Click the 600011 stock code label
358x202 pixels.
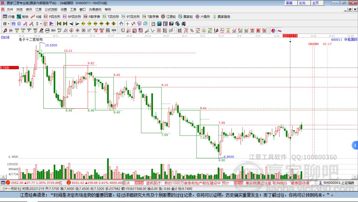337,39
